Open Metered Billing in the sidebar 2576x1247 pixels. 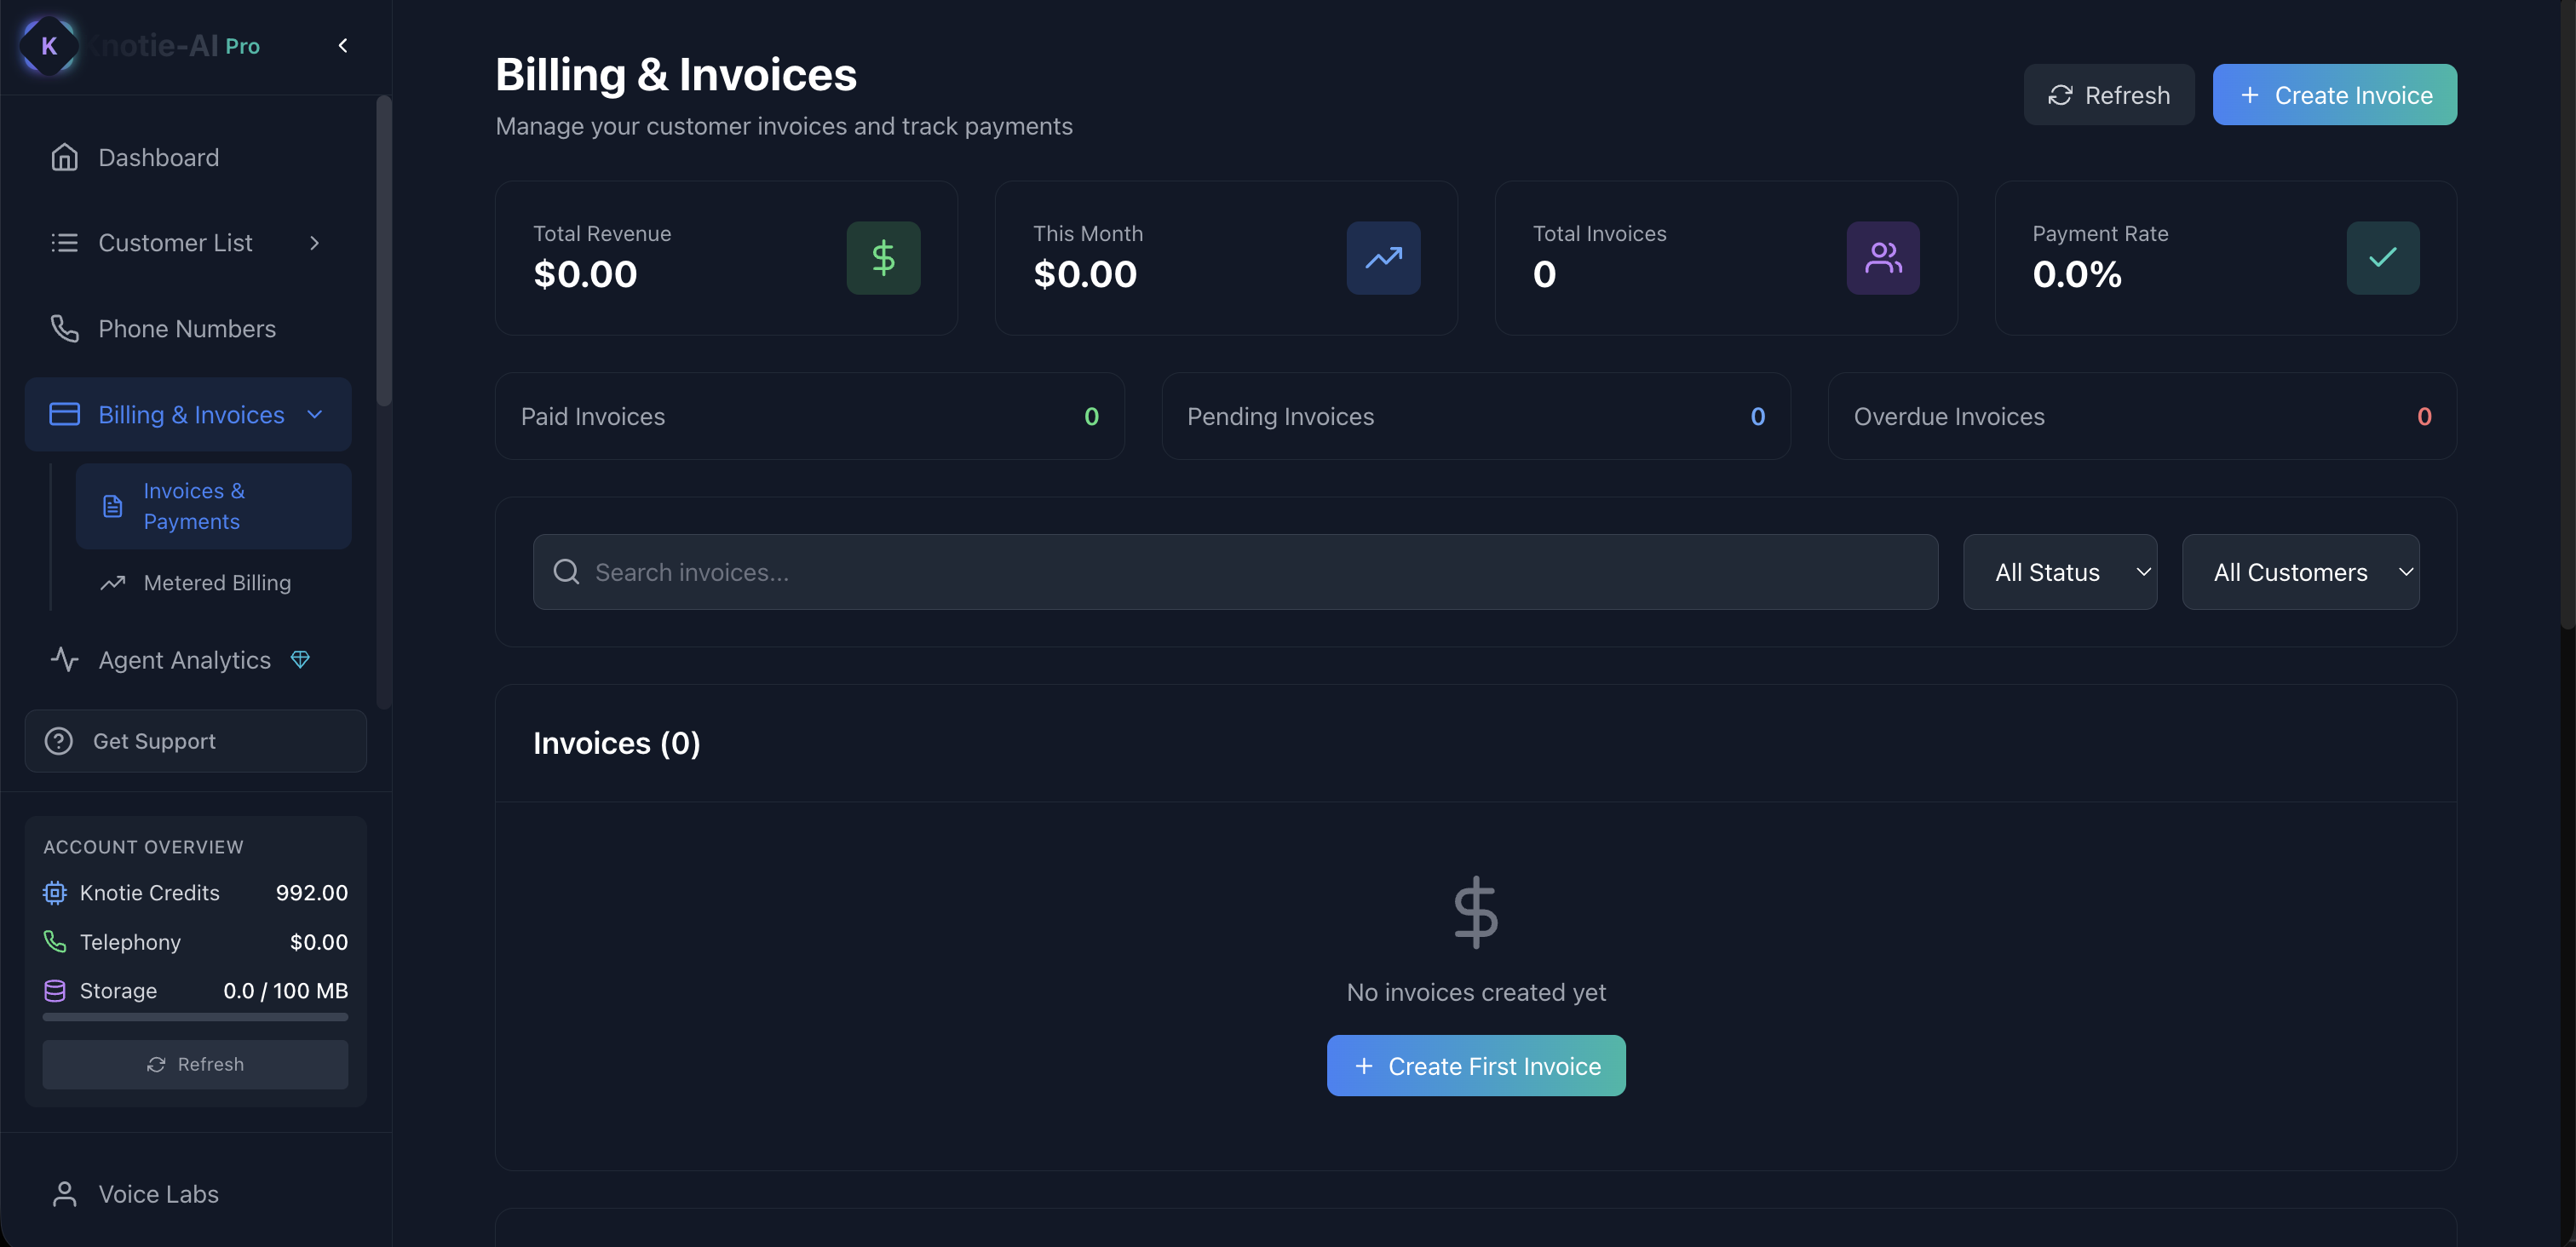point(217,582)
